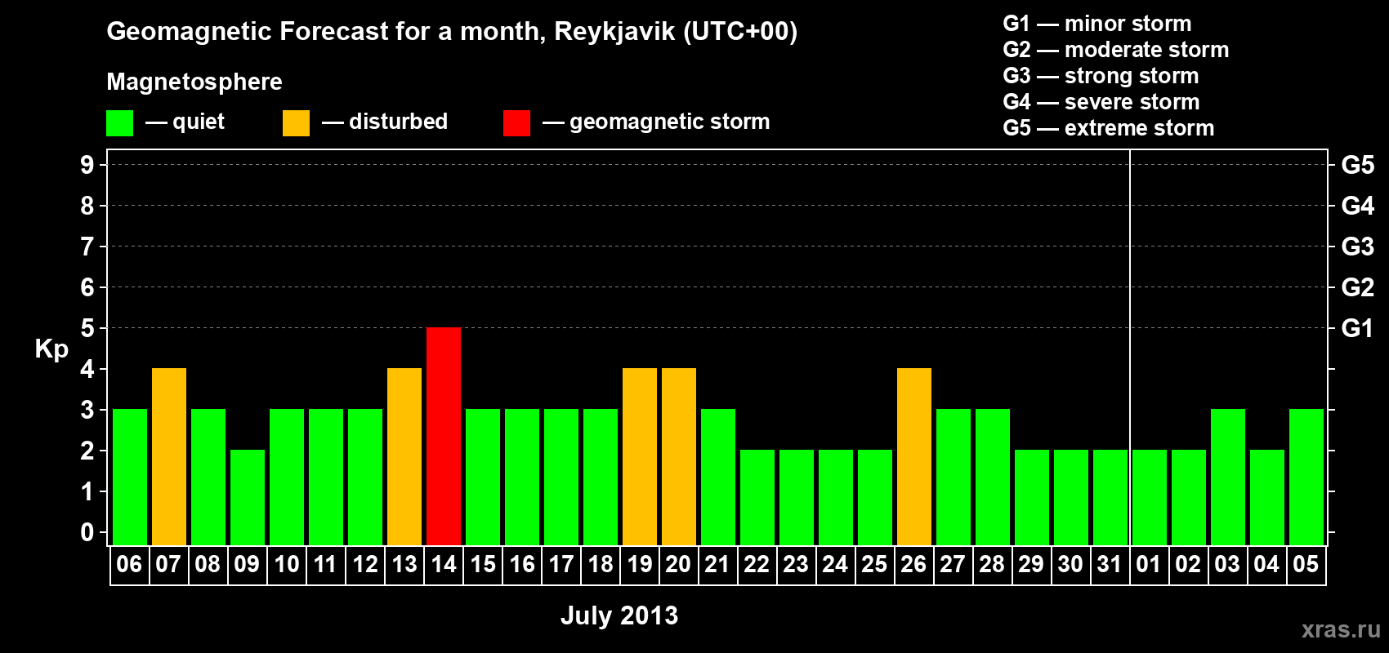Click date label 06 on the axis

(129, 564)
